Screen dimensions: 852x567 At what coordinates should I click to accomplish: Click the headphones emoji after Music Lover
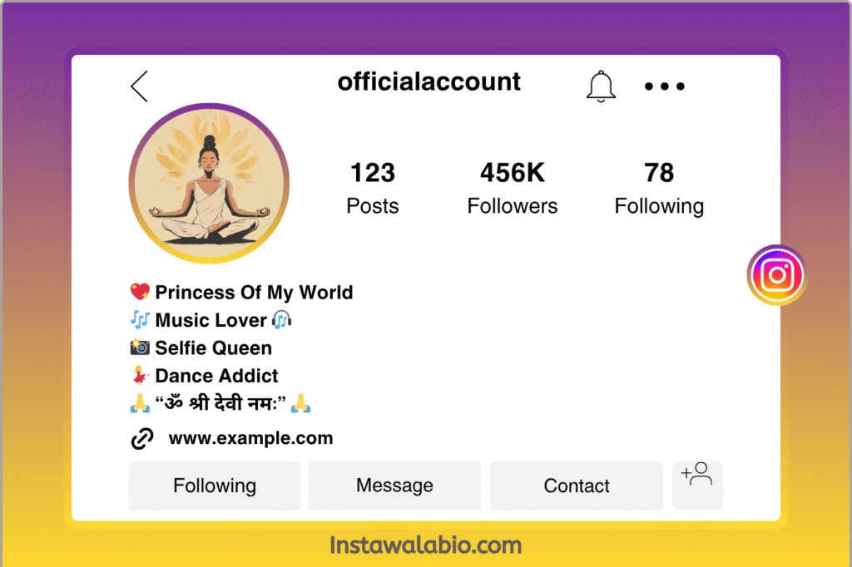(281, 320)
